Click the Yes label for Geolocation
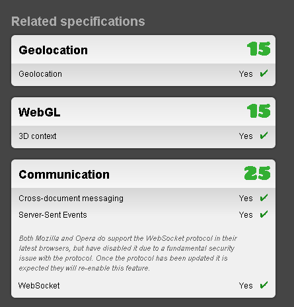Viewport: 294px width, 307px height. (246, 74)
